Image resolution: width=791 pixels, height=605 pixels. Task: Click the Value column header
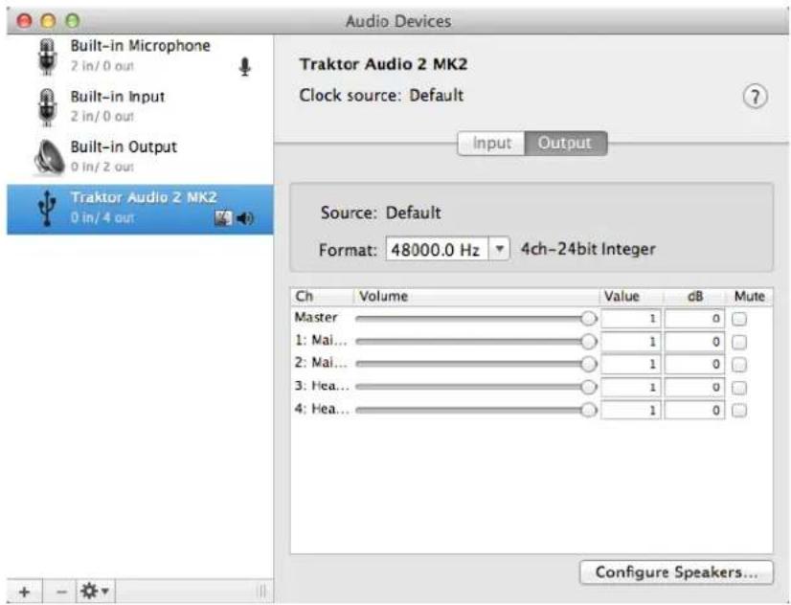coord(630,297)
